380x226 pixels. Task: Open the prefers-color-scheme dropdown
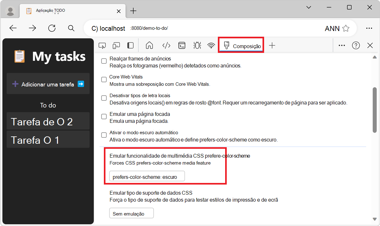pyautogui.click(x=147, y=176)
